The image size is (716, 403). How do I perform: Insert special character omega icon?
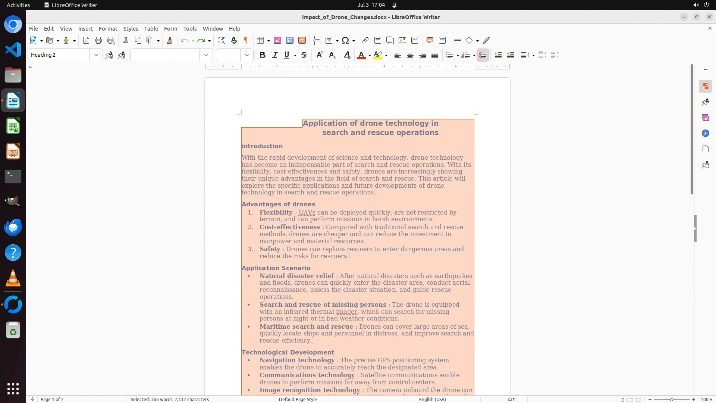[x=345, y=40]
